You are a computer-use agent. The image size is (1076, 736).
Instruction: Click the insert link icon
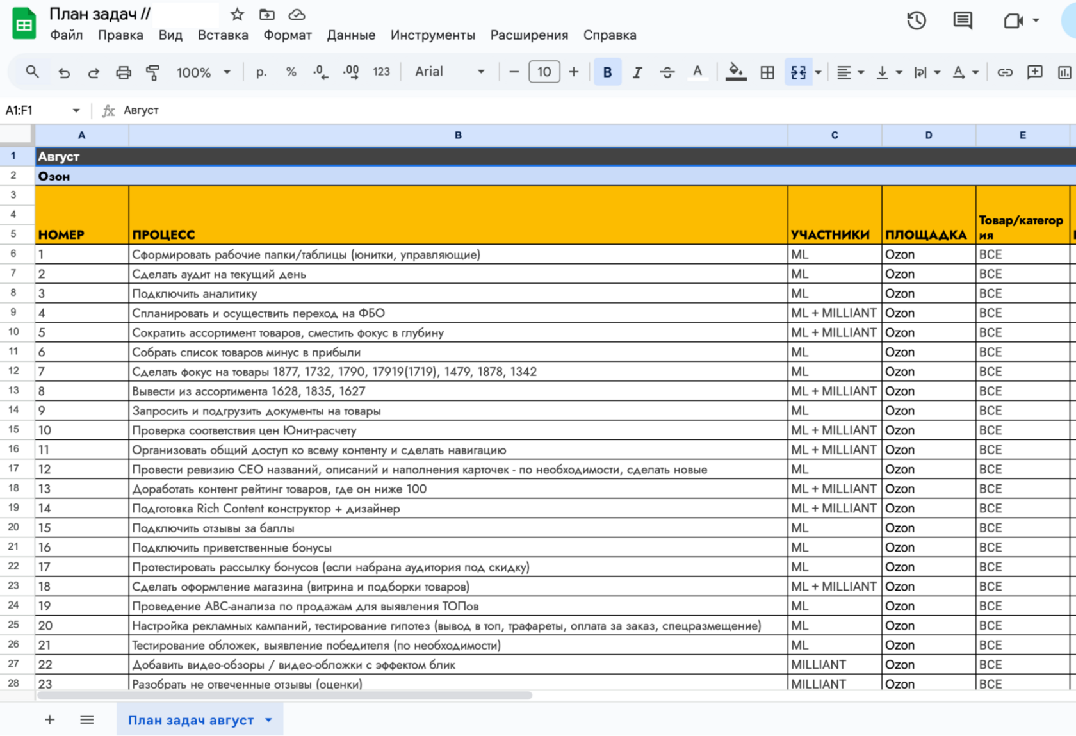(x=1004, y=72)
